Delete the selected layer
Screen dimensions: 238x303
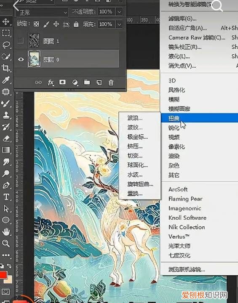(111, 82)
